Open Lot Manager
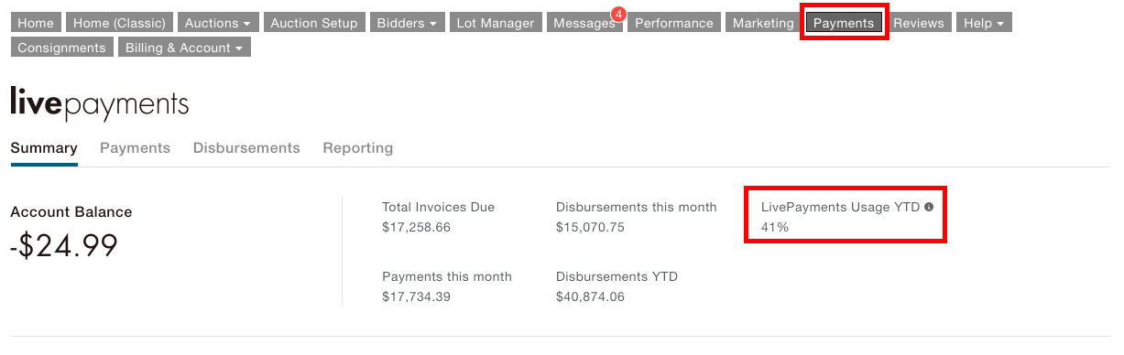Image resolution: width=1124 pixels, height=355 pixels. (497, 23)
